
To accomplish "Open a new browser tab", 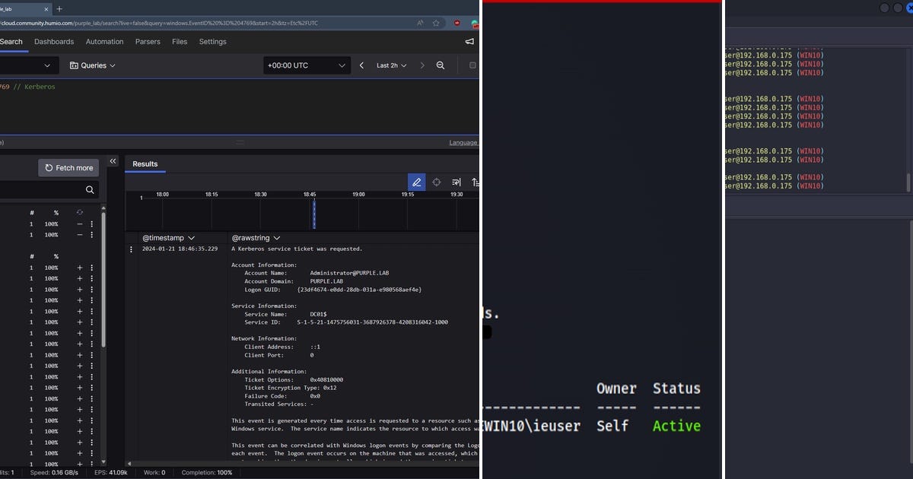I will (x=60, y=9).
